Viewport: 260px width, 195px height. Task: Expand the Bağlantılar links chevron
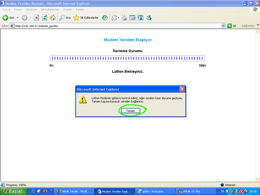coord(258,25)
